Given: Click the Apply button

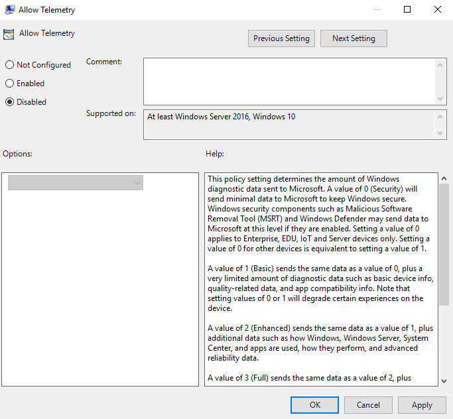Looking at the screenshot, I should pyautogui.click(x=422, y=405).
